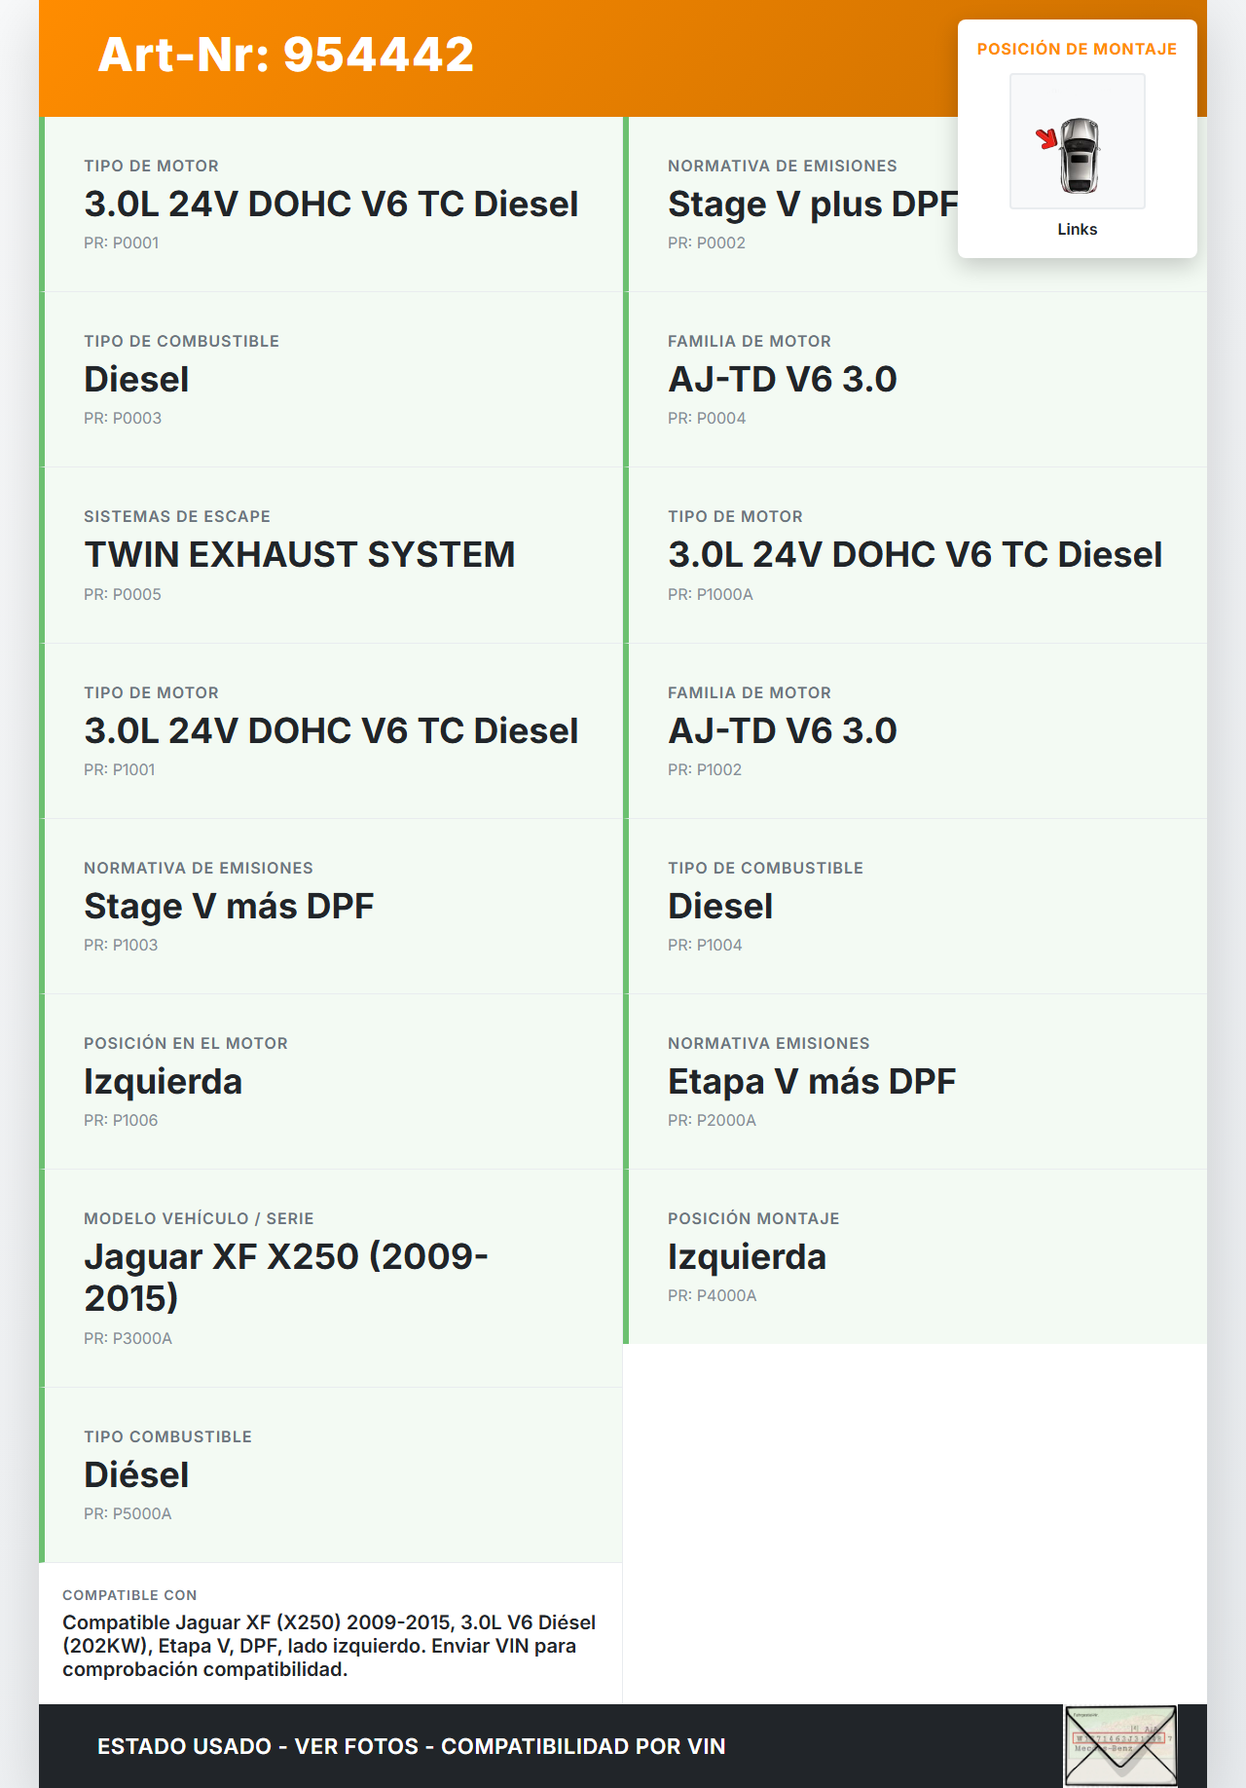Click the 'Jaguar XF X250 (2009-2015)' model entry
This screenshot has height=1788, width=1246.
pos(285,1277)
